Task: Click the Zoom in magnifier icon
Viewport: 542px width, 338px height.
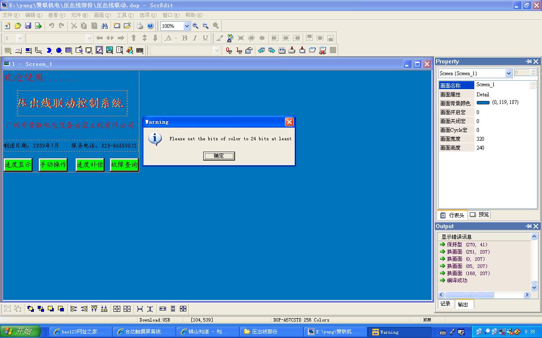Action: tap(196, 26)
